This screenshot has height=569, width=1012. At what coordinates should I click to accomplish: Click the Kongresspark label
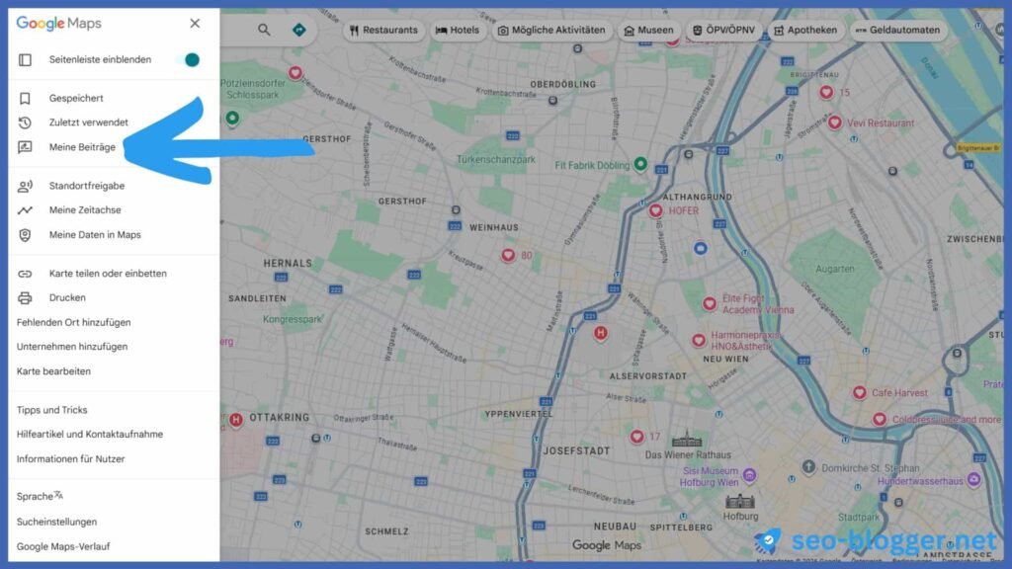[293, 319]
